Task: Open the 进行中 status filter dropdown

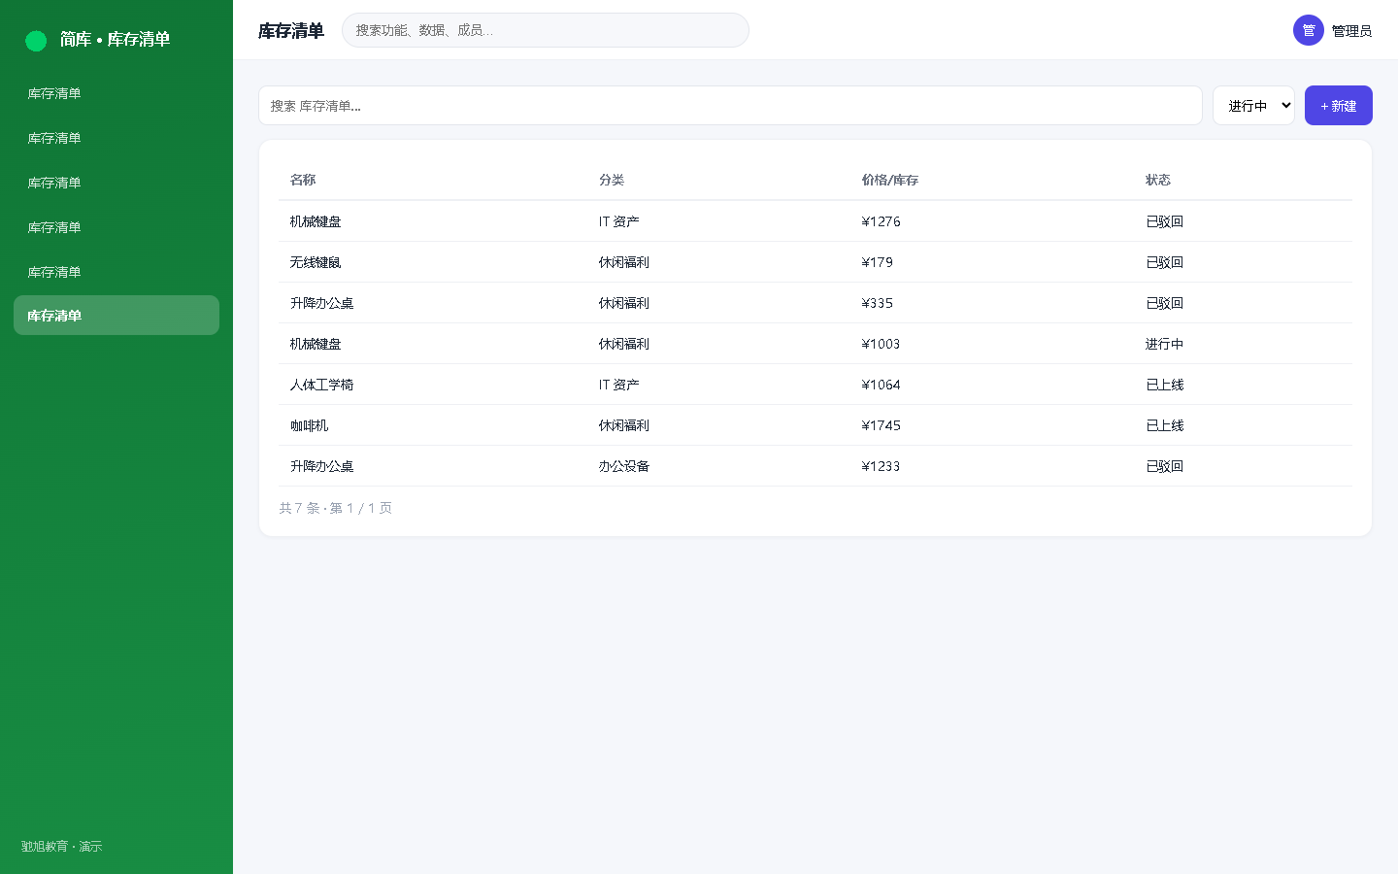Action: pyautogui.click(x=1253, y=106)
